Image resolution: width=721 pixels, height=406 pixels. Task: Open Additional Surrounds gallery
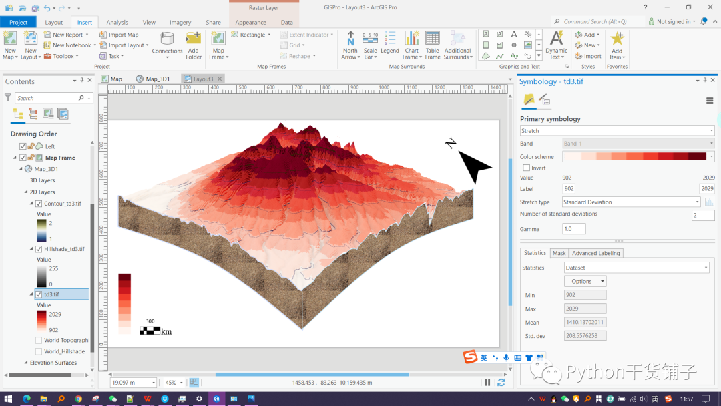click(x=458, y=45)
